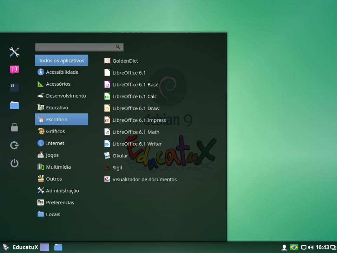The image size is (337, 253).
Task: Open the terminal favorite icon
Action: pos(14,87)
